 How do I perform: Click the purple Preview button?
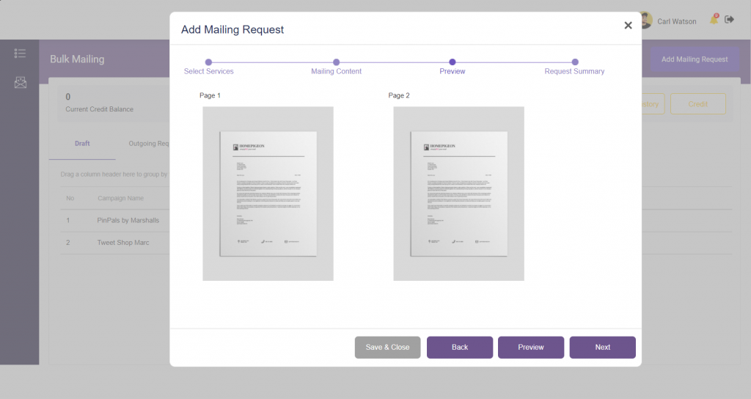click(531, 347)
